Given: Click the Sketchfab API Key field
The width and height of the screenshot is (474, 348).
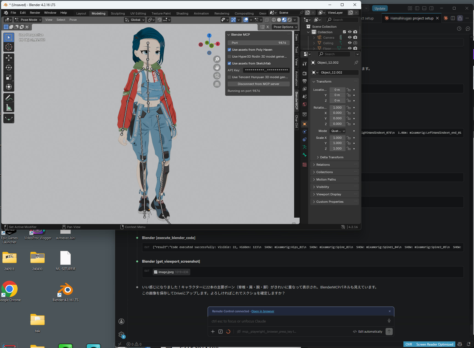Looking at the screenshot, I should pos(266,70).
